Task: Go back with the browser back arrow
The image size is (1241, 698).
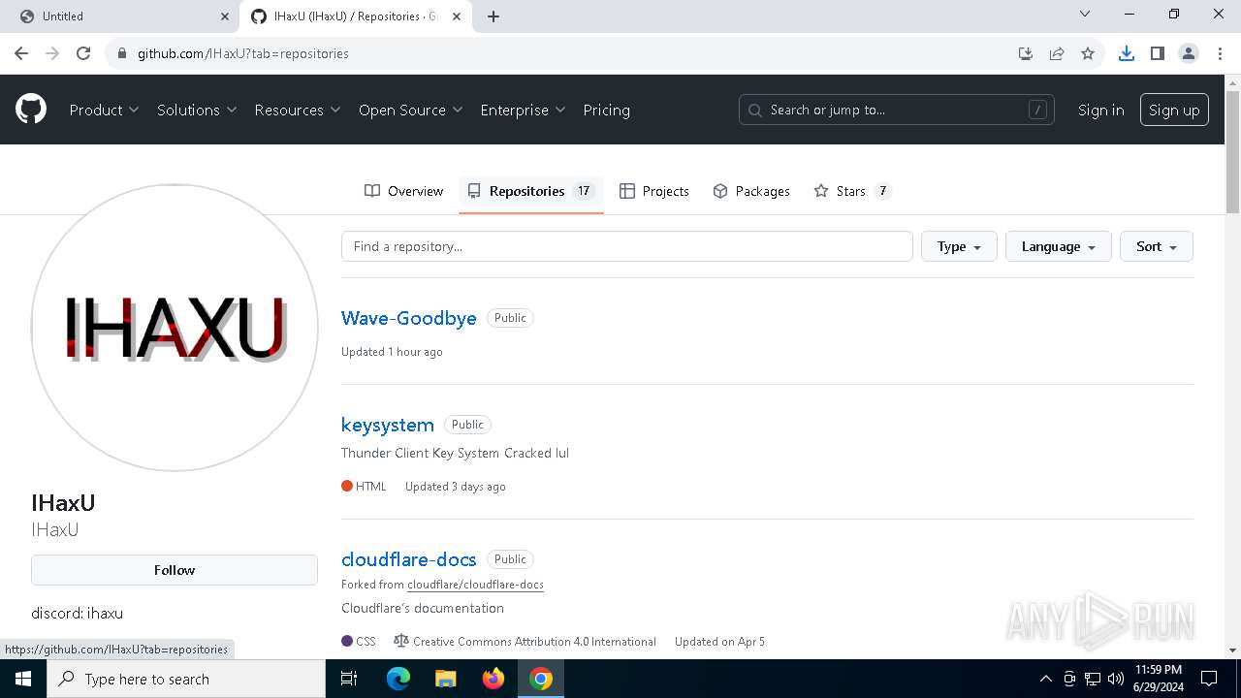Action: pos(21,53)
